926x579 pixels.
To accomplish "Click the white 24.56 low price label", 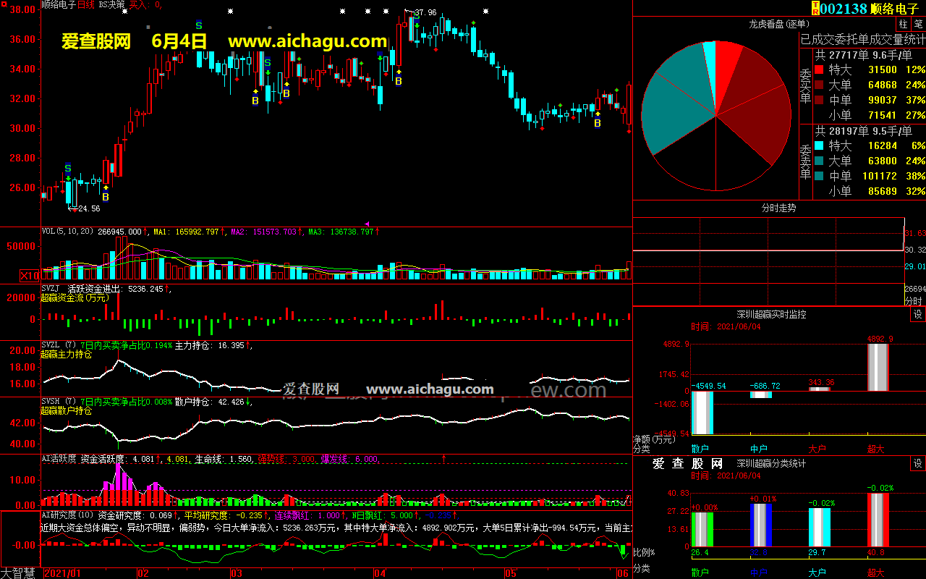I will coord(88,208).
